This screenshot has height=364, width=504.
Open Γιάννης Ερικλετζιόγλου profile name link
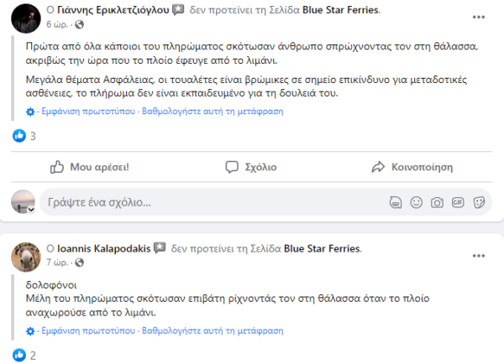click(113, 10)
